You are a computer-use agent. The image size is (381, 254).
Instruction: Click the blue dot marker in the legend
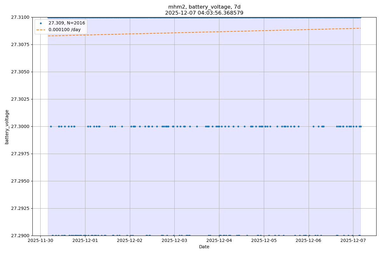tap(41, 23)
